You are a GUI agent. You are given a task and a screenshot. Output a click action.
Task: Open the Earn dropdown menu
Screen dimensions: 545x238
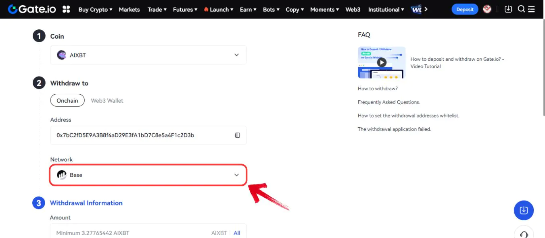tap(248, 10)
